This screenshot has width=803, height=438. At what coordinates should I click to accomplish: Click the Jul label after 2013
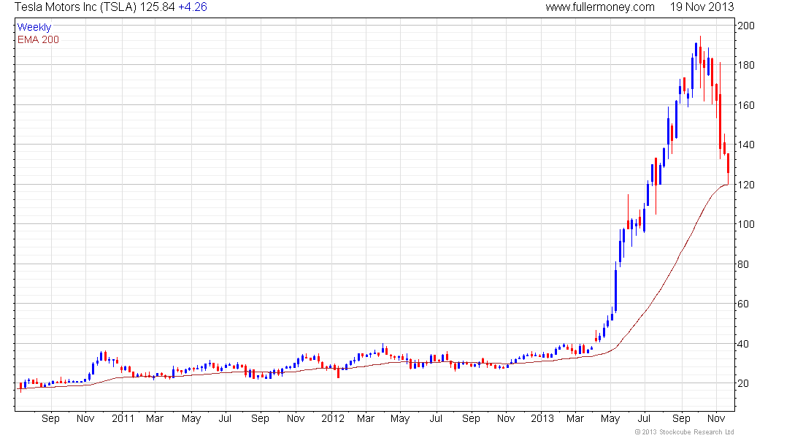(x=644, y=418)
